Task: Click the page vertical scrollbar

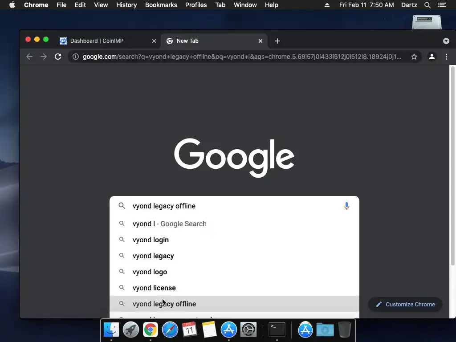Action: [452, 166]
